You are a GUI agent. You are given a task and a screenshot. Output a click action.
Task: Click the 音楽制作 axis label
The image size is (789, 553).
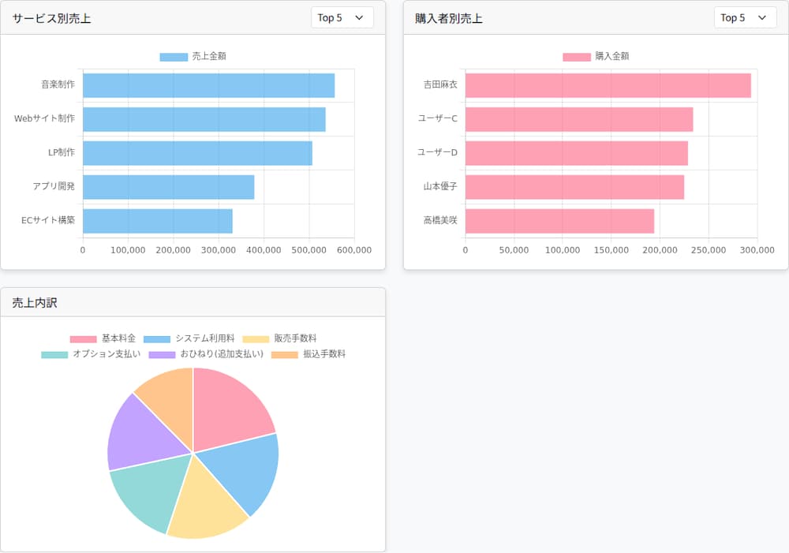(x=58, y=84)
